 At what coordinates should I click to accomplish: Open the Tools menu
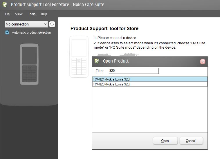32,14
